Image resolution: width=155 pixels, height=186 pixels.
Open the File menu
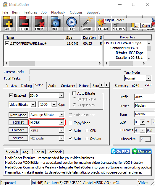tap(5, 12)
